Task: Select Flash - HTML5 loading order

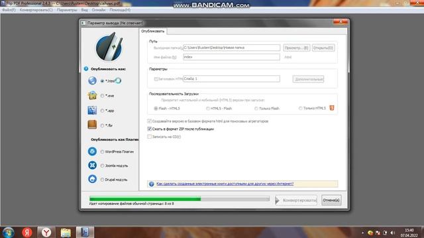Action: tap(156, 108)
